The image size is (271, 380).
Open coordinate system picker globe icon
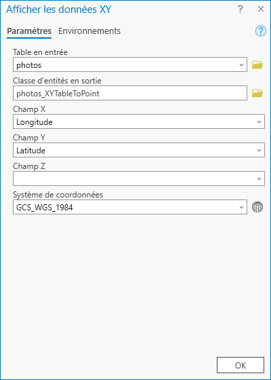tap(257, 207)
